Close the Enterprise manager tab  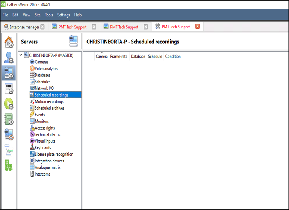42,27
